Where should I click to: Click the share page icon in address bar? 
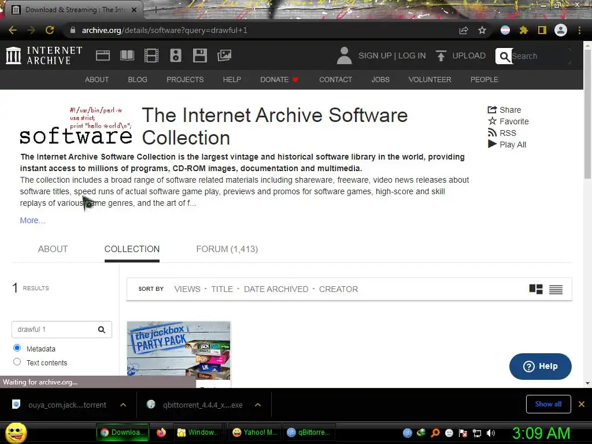464,30
